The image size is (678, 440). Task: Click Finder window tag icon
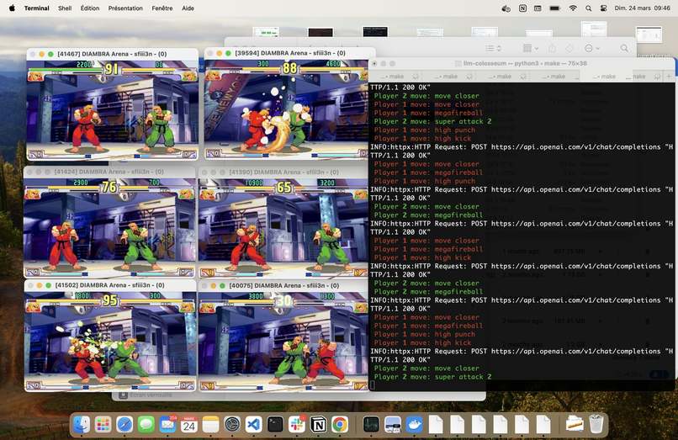coord(569,48)
